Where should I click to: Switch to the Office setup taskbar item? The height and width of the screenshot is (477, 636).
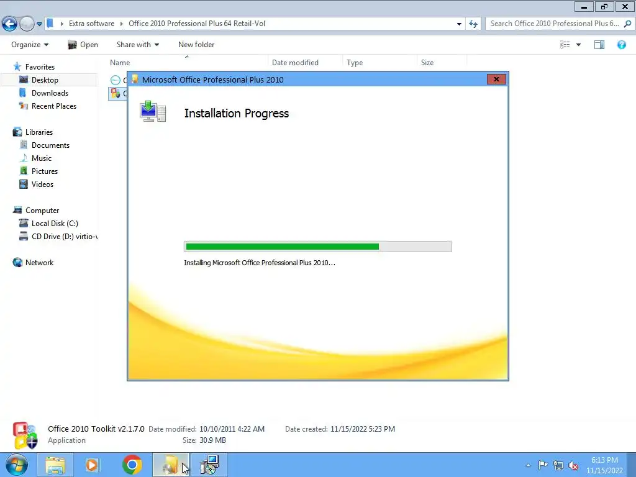170,465
